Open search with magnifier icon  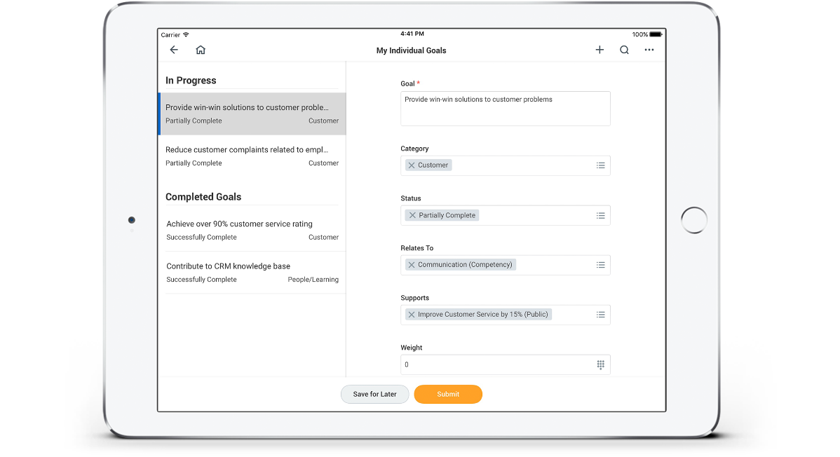(x=624, y=50)
